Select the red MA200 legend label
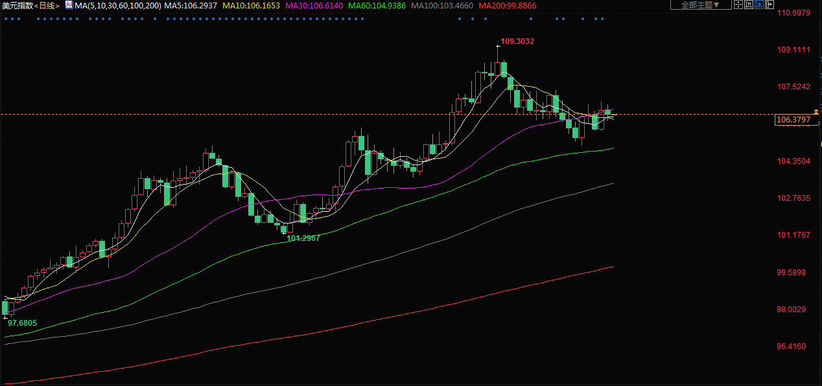Screen dimensions: 822x386 [x=508, y=5]
